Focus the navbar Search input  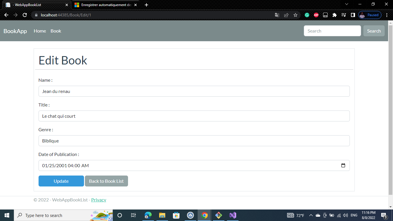(x=332, y=31)
